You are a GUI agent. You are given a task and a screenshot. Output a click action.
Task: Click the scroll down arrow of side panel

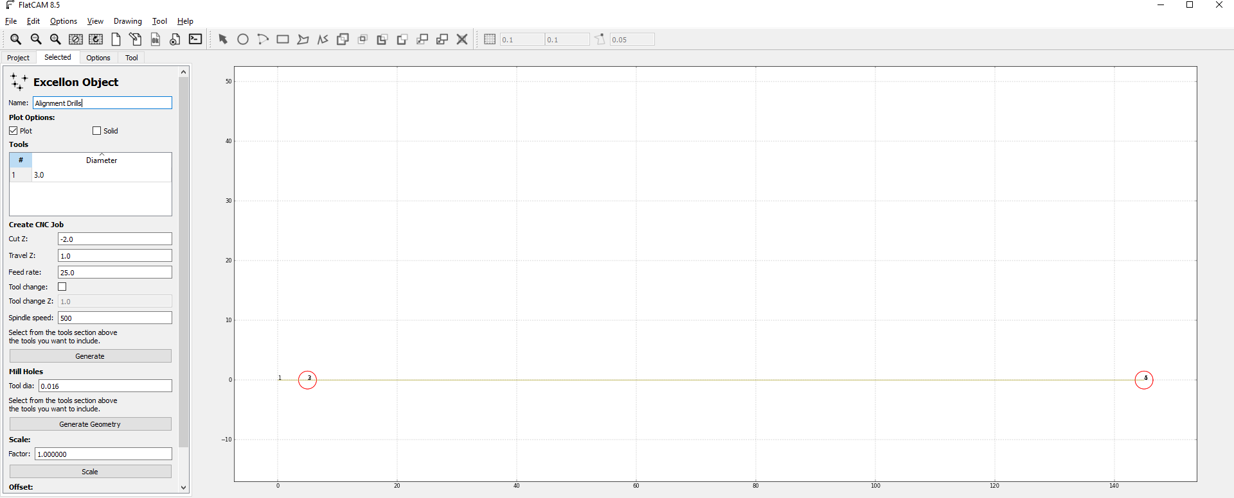[x=183, y=488]
